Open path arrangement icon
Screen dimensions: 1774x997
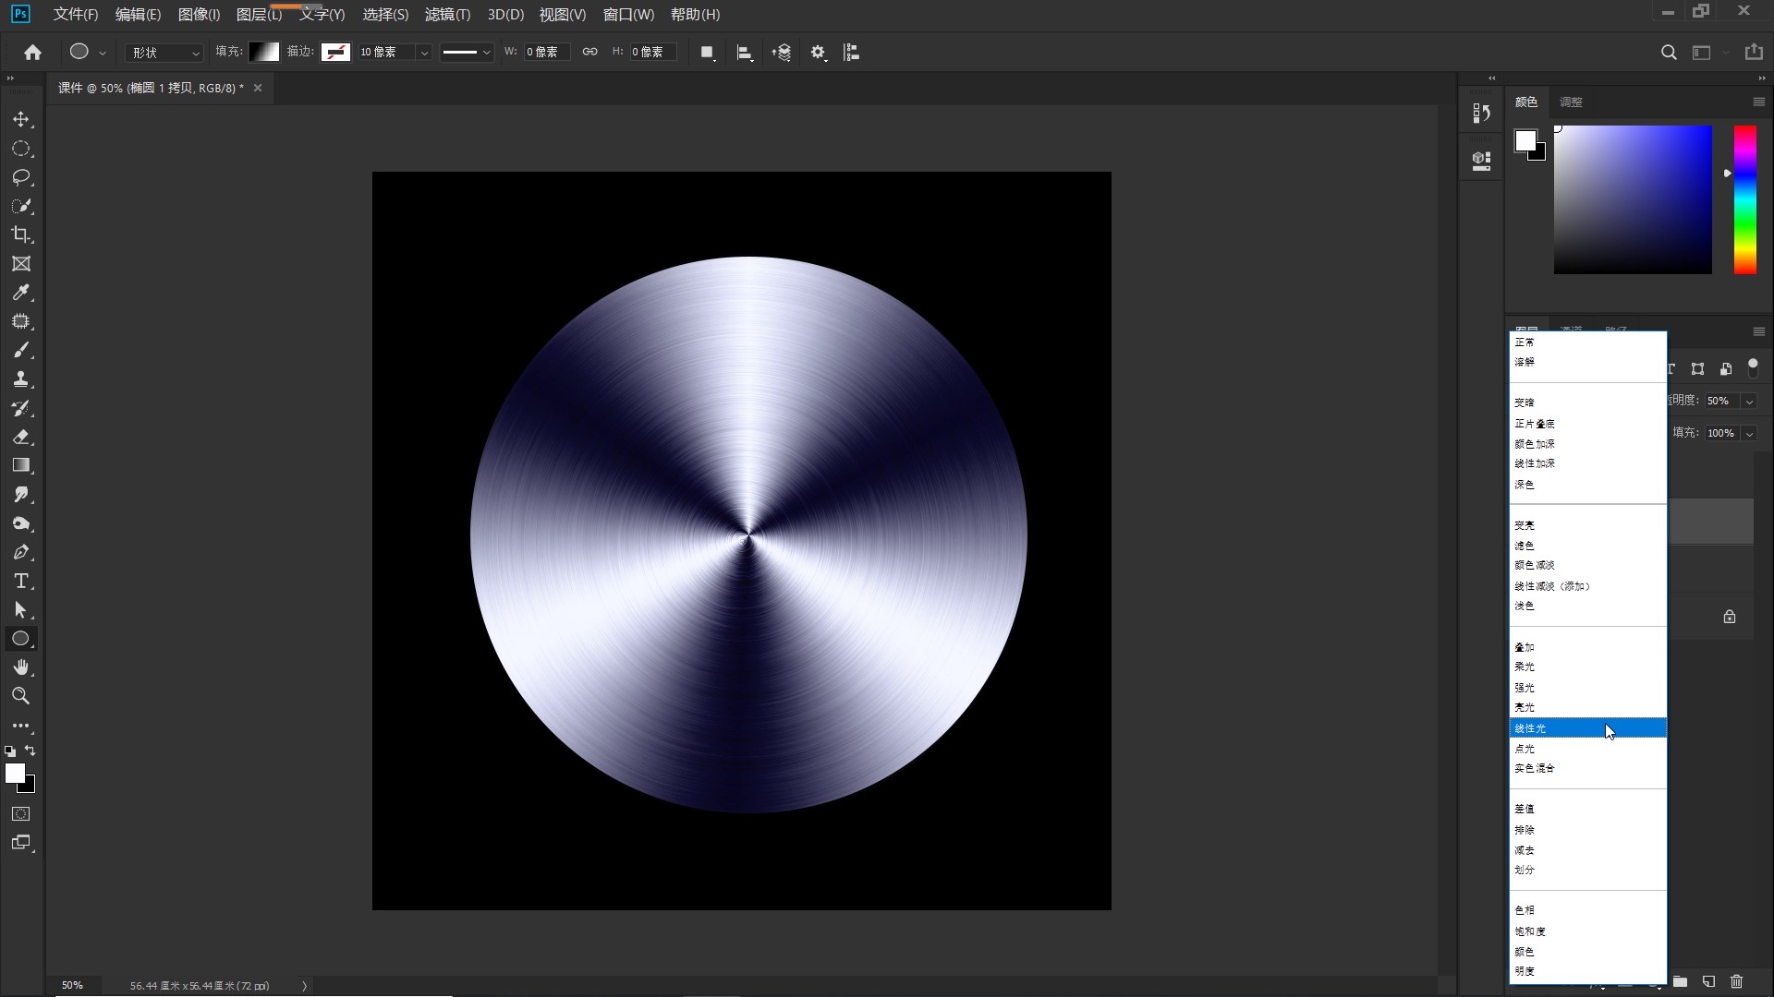[x=782, y=53]
